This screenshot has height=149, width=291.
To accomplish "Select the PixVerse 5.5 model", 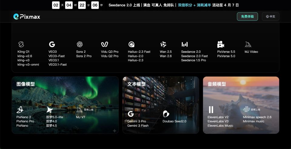I will tap(226, 52).
